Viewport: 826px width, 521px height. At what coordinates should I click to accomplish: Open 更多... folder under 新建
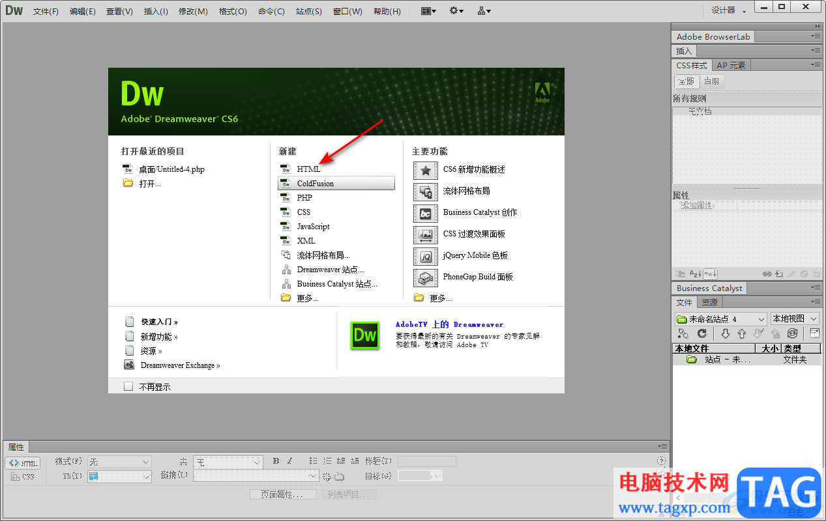(308, 298)
